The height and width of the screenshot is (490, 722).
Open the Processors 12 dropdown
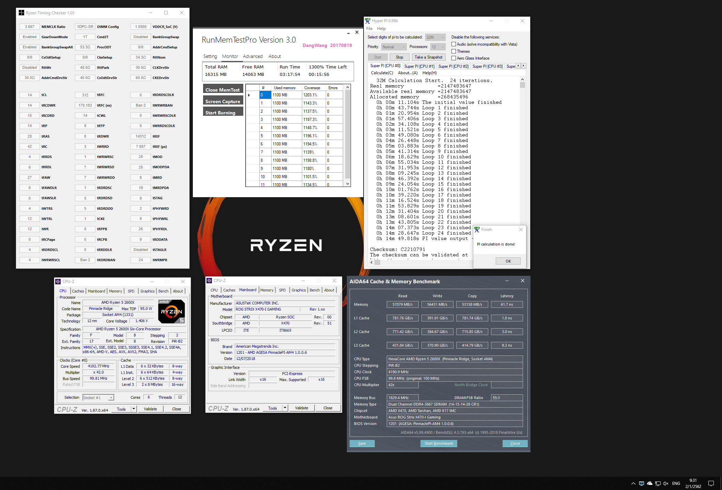438,47
